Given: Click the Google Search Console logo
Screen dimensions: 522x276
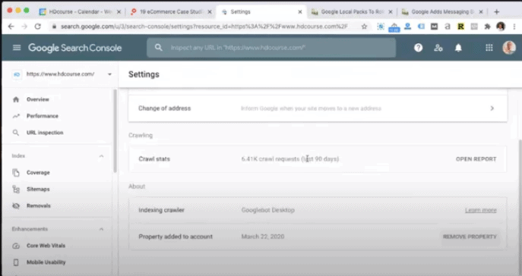Looking at the screenshot, I should point(75,48).
